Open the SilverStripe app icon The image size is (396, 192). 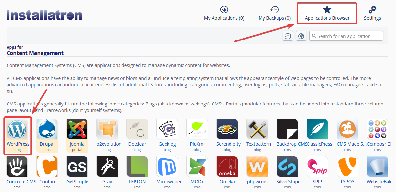click(x=287, y=167)
